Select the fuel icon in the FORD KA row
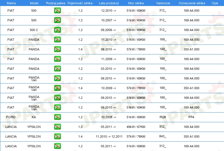The width and height of the screenshot is (224, 151). 57,117
